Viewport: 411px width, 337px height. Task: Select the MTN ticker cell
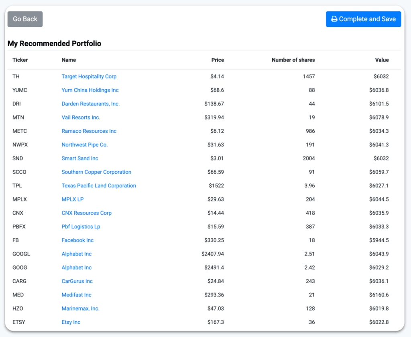tap(18, 118)
